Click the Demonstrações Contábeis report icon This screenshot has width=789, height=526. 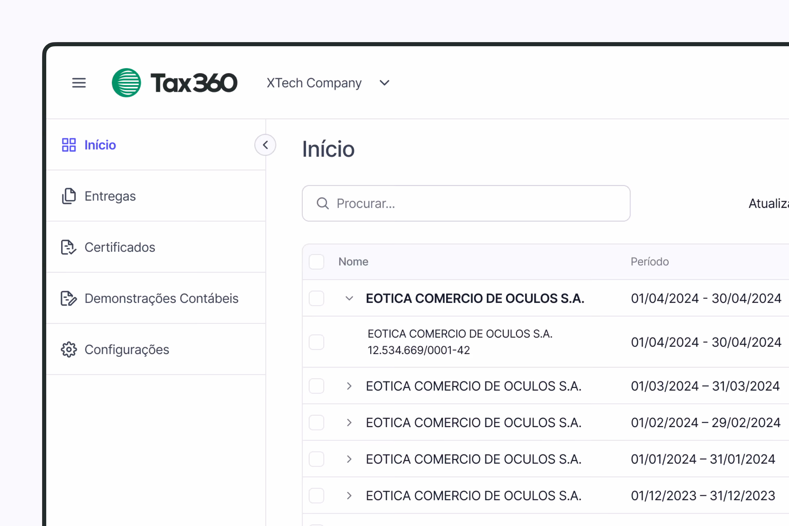pyautogui.click(x=69, y=298)
